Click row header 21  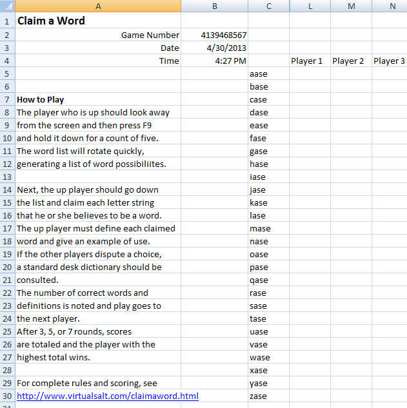pyautogui.click(x=7, y=280)
